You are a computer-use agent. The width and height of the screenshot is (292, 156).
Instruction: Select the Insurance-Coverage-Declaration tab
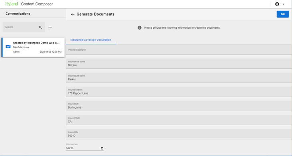click(x=91, y=40)
